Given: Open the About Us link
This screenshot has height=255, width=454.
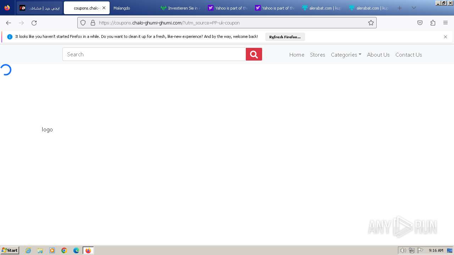Looking at the screenshot, I should click(378, 55).
